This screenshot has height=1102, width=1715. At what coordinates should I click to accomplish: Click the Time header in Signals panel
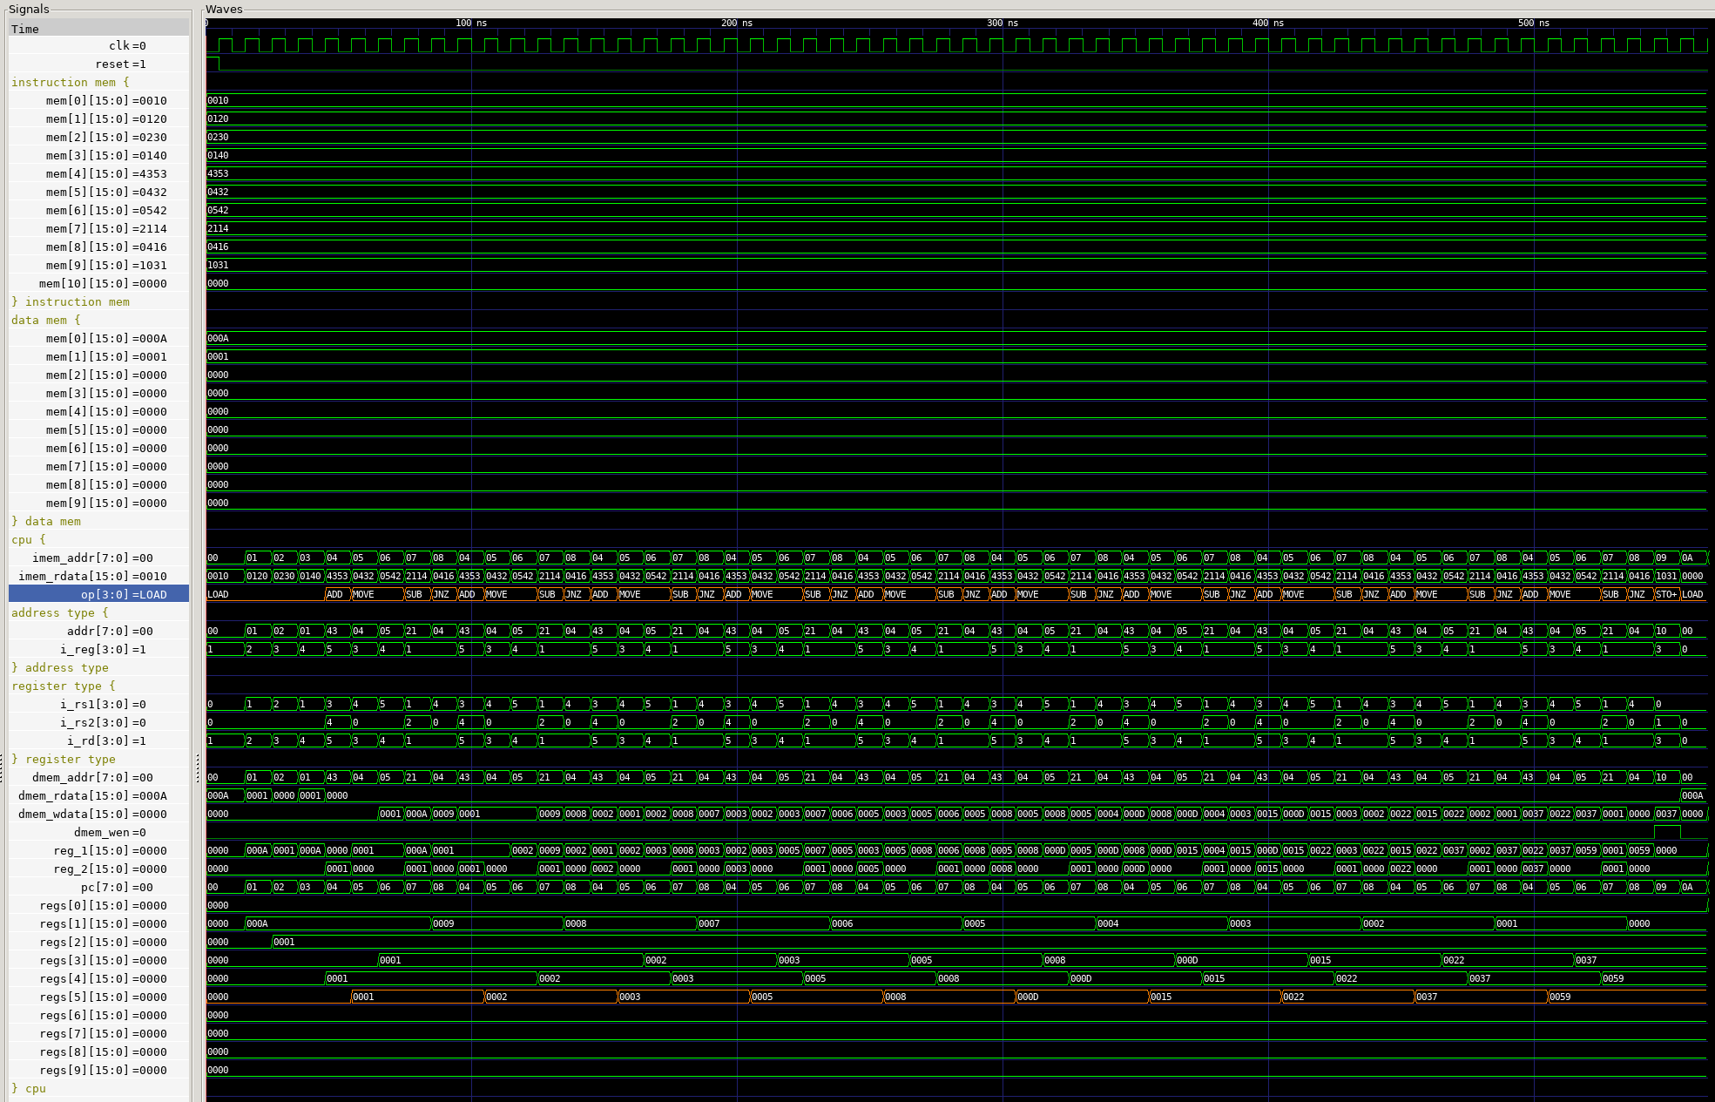pyautogui.click(x=98, y=29)
